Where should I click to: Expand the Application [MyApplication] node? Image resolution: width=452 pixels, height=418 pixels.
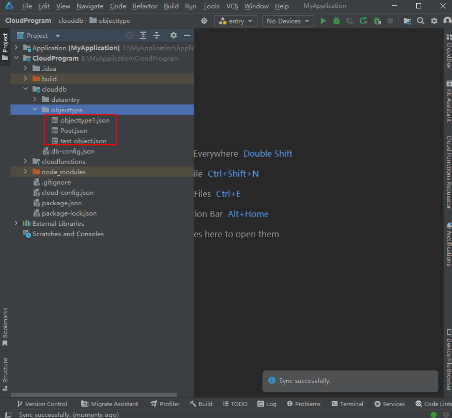[16, 48]
